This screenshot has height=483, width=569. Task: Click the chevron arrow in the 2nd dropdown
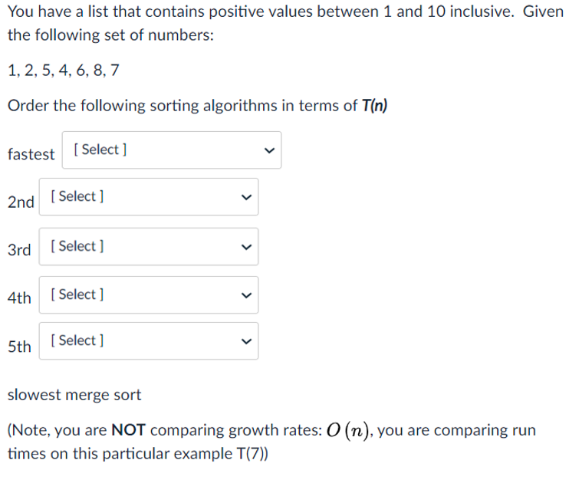(x=246, y=197)
